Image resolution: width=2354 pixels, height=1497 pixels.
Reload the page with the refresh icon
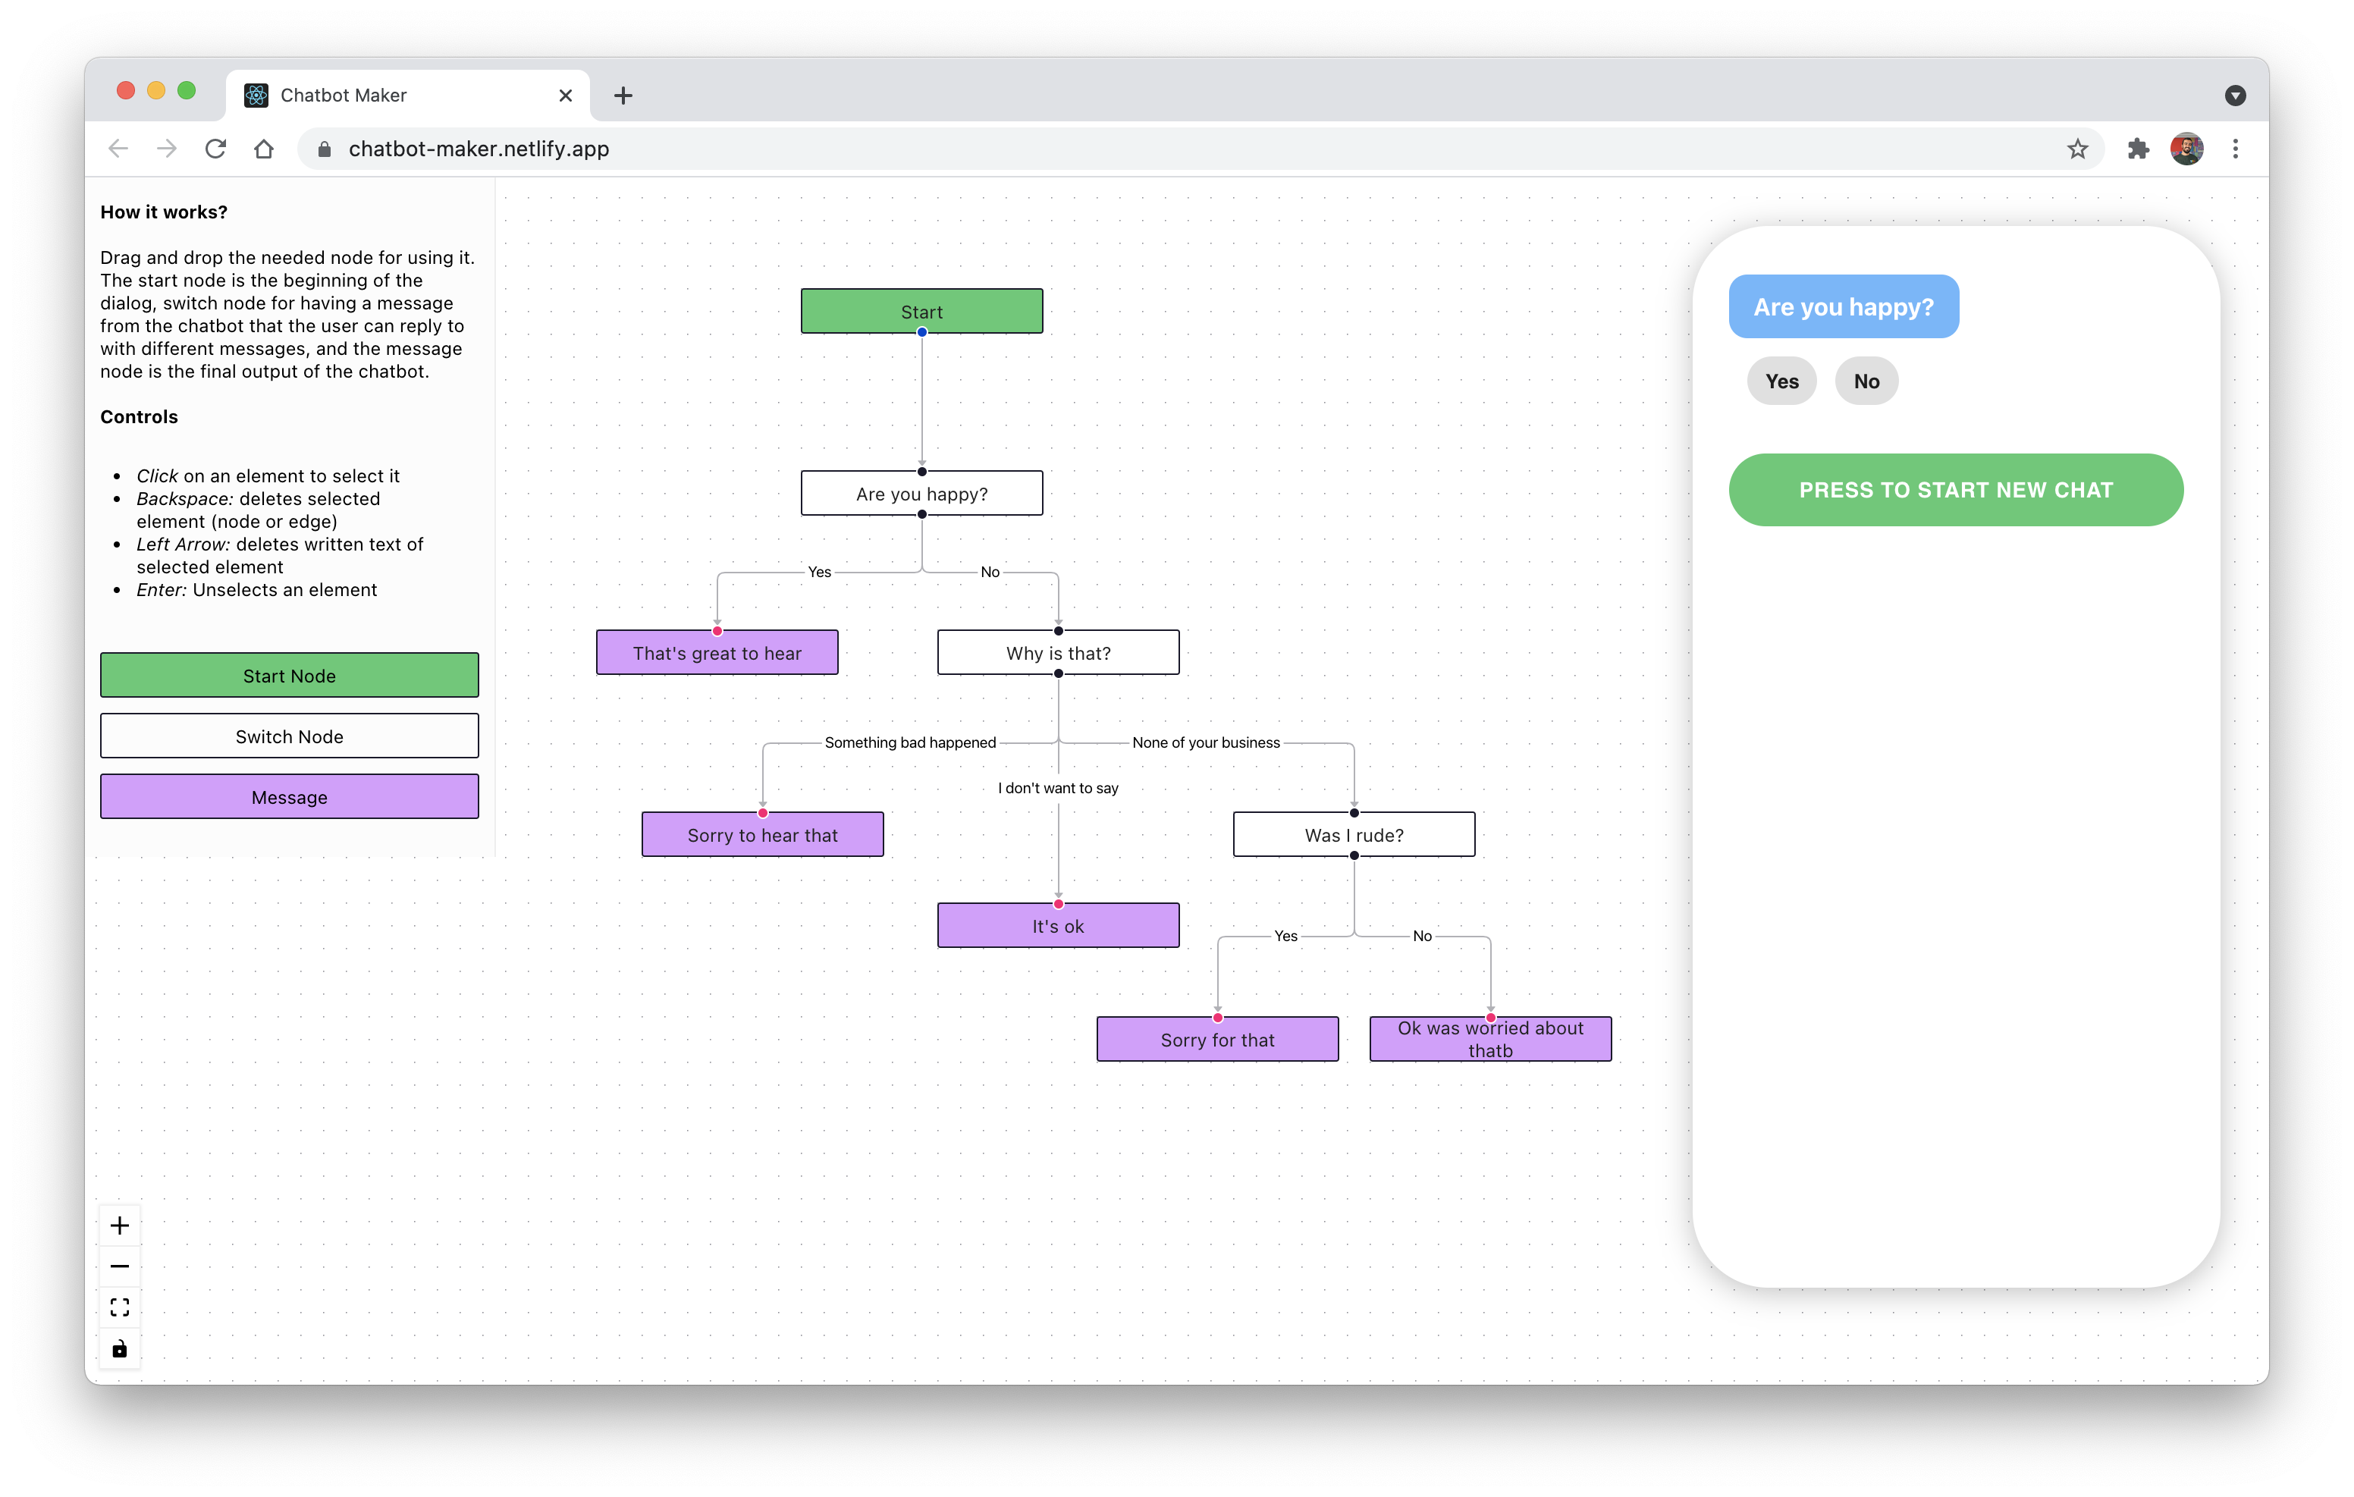(215, 149)
